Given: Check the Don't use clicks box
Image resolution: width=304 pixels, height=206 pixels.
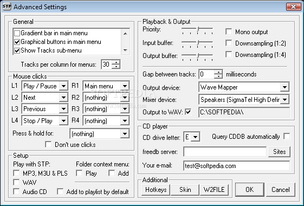Looking at the screenshot, I should click(48, 145).
